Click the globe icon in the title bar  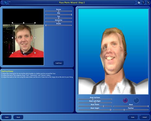click(5, 3)
